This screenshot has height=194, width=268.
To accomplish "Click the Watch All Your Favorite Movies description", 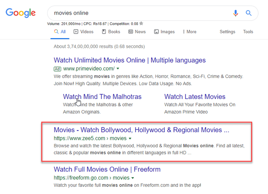I will coord(200,108).
